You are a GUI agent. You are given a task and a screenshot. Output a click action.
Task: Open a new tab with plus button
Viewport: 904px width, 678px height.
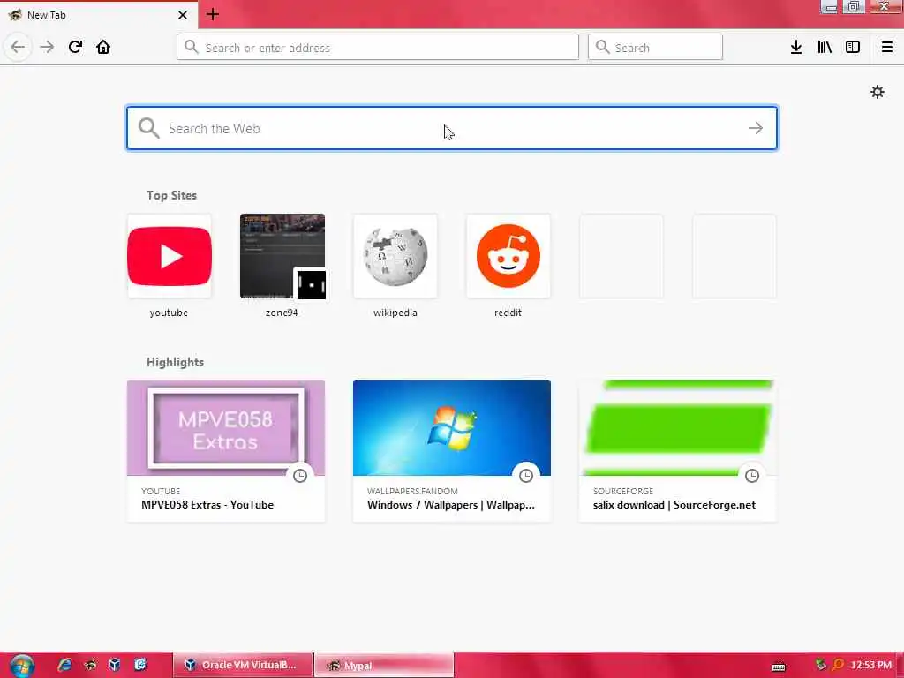212,14
